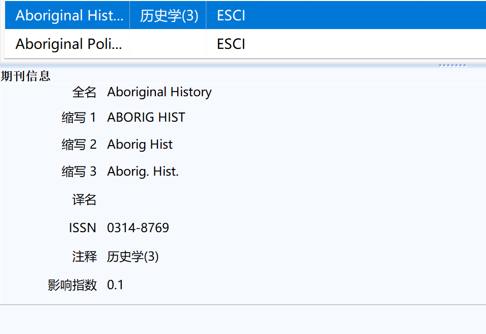Click the ESCI label on the highlighted row
Viewport: 486px width, 334px height.
(230, 15)
